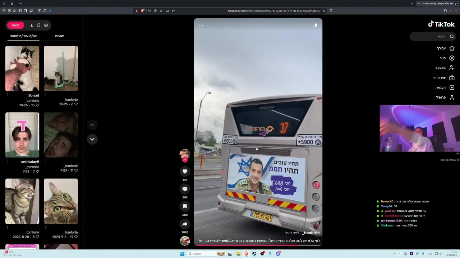Click the browser shield icon in toolbar
The width and height of the screenshot is (460, 258).
click(9, 11)
